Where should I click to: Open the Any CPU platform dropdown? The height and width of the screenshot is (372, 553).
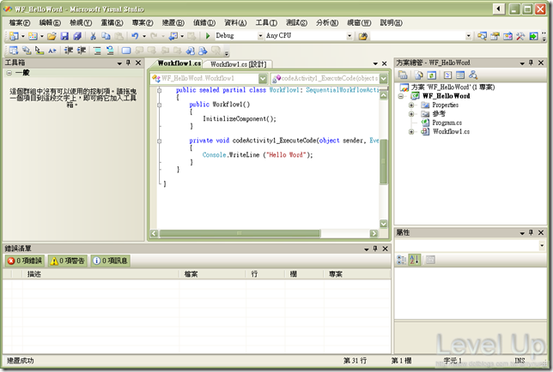(349, 35)
